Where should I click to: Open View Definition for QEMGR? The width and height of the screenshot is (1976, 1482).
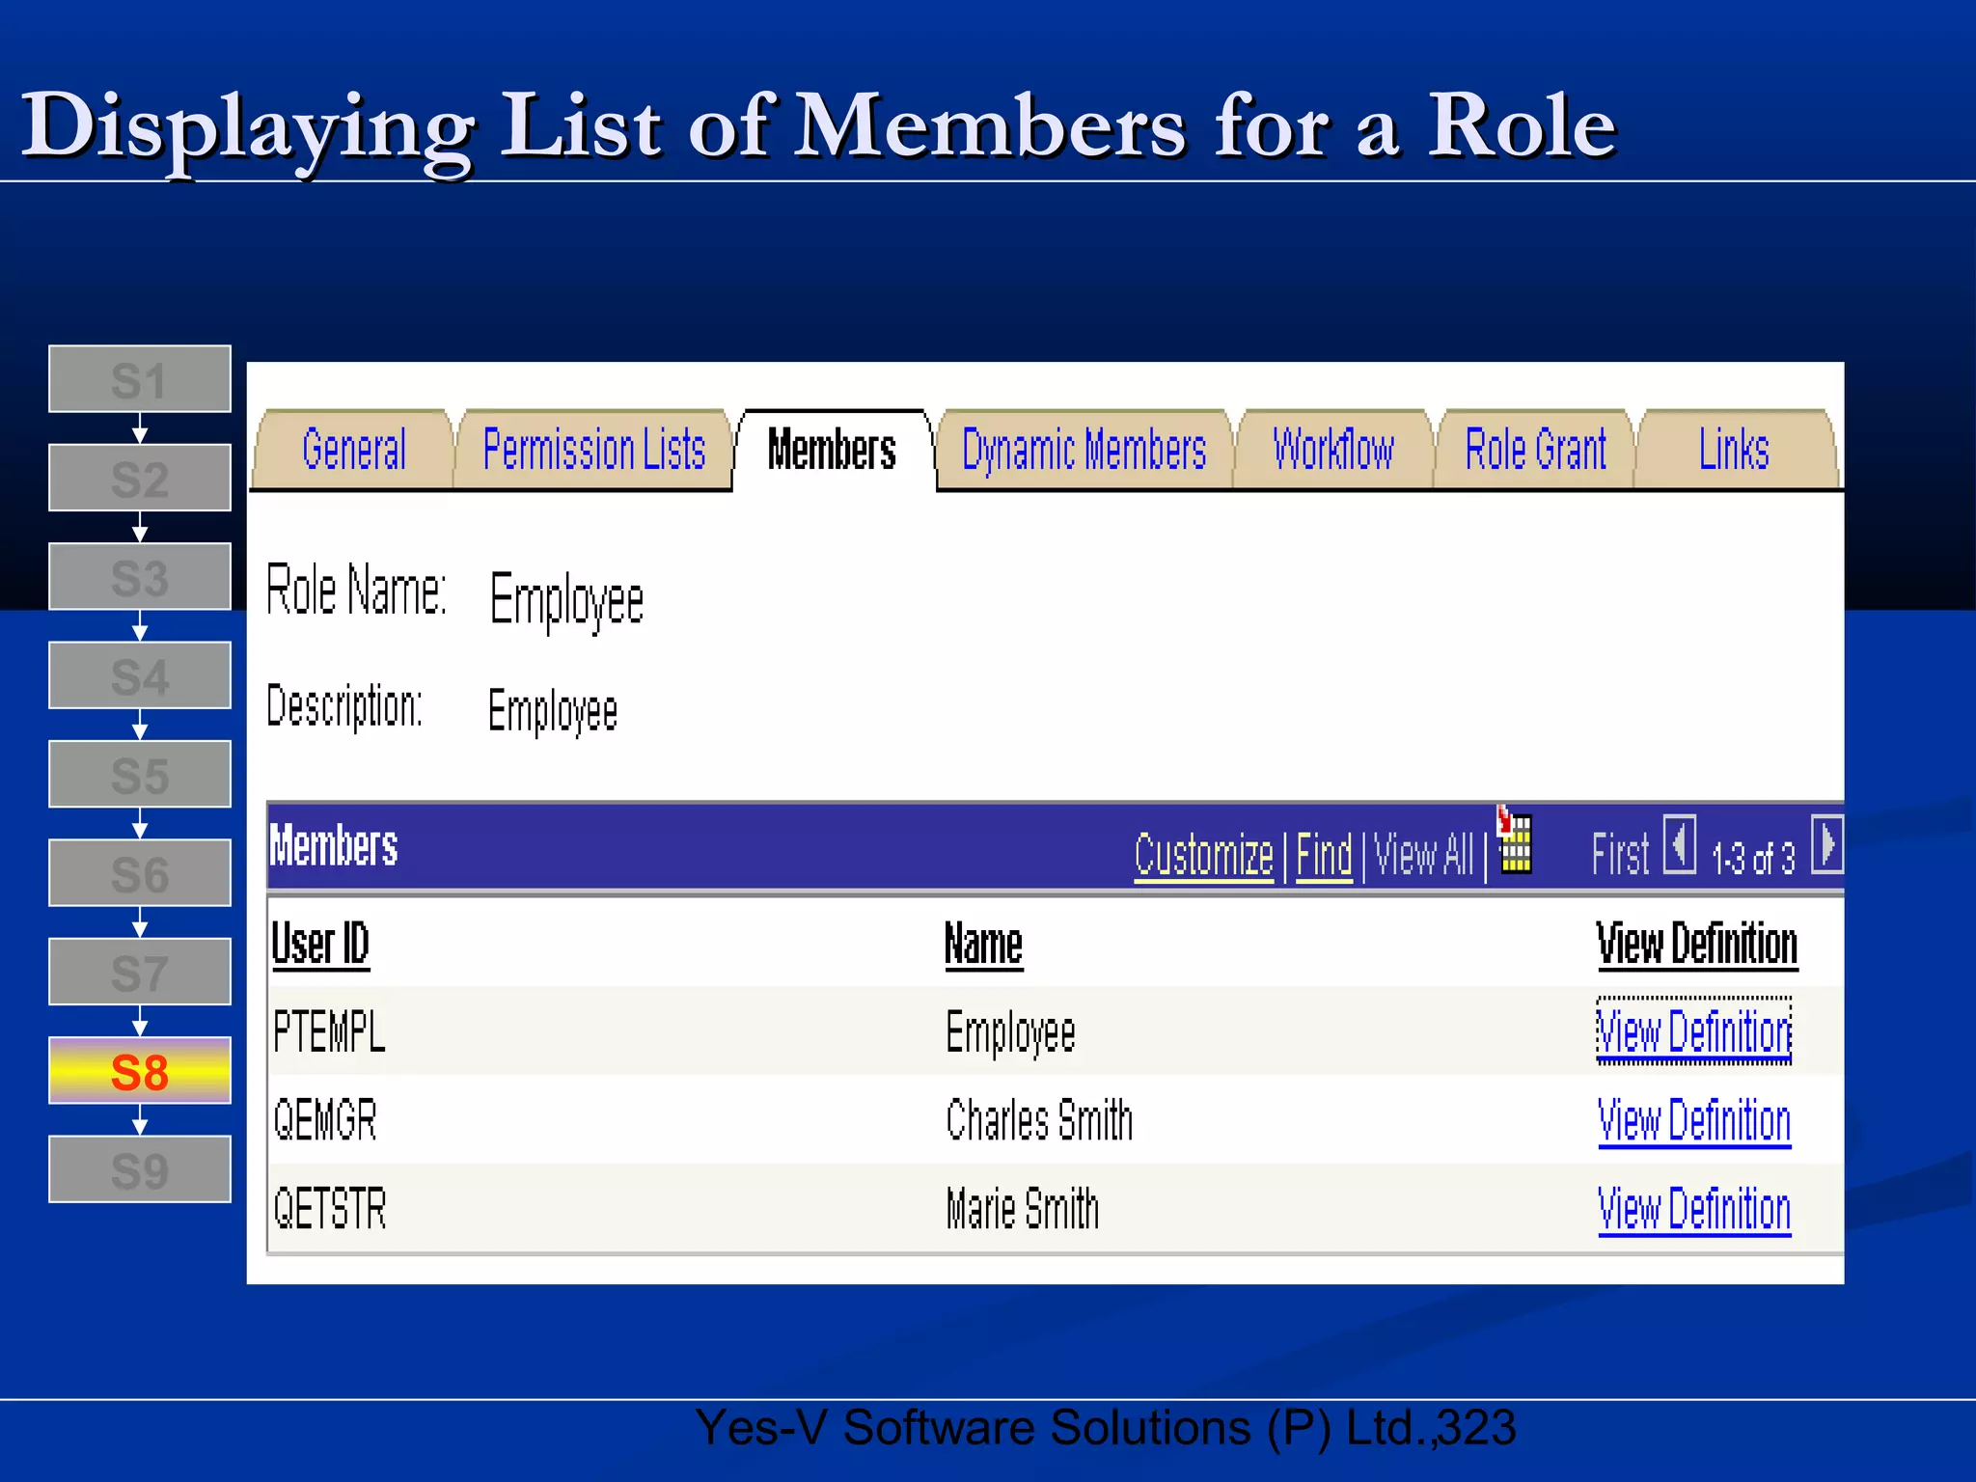(x=1694, y=1121)
